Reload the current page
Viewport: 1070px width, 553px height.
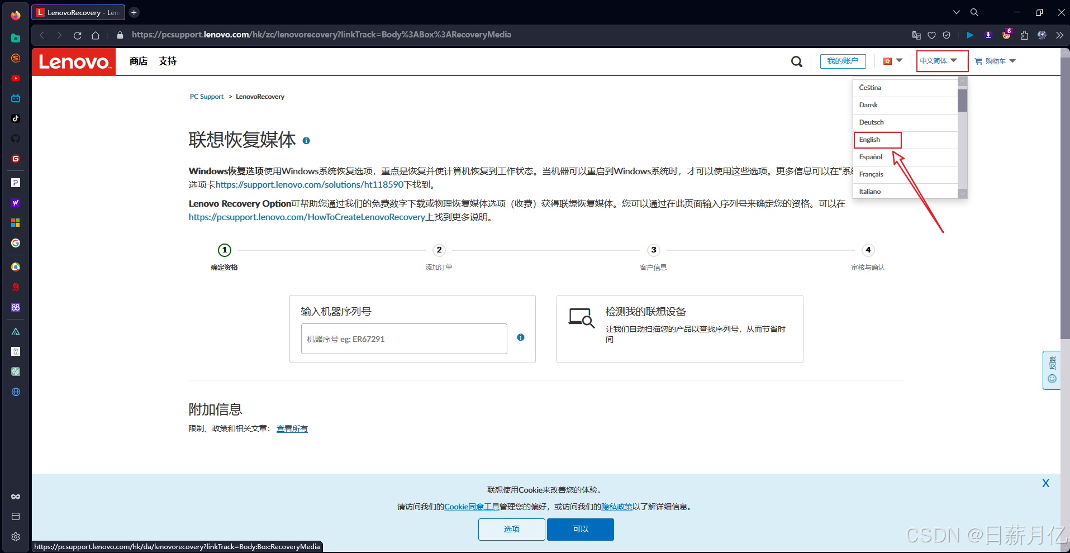pos(78,35)
